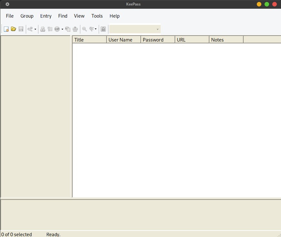Click the Show Entries keys icon
This screenshot has width=281, height=237.
coord(92,29)
